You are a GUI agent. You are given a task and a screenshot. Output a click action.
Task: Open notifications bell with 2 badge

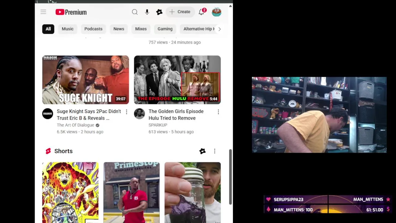coord(201,12)
